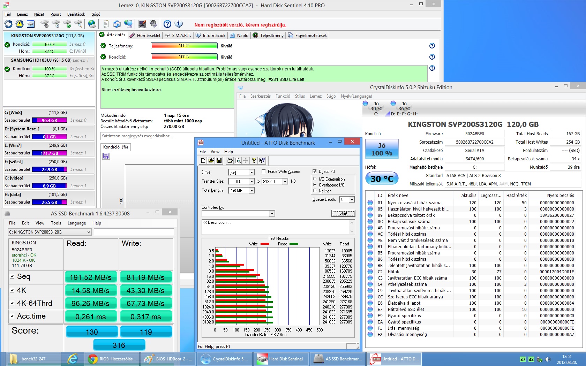Toggle 4K-64Thrd checkbox in AS SSD Benchmark

[x=12, y=303]
